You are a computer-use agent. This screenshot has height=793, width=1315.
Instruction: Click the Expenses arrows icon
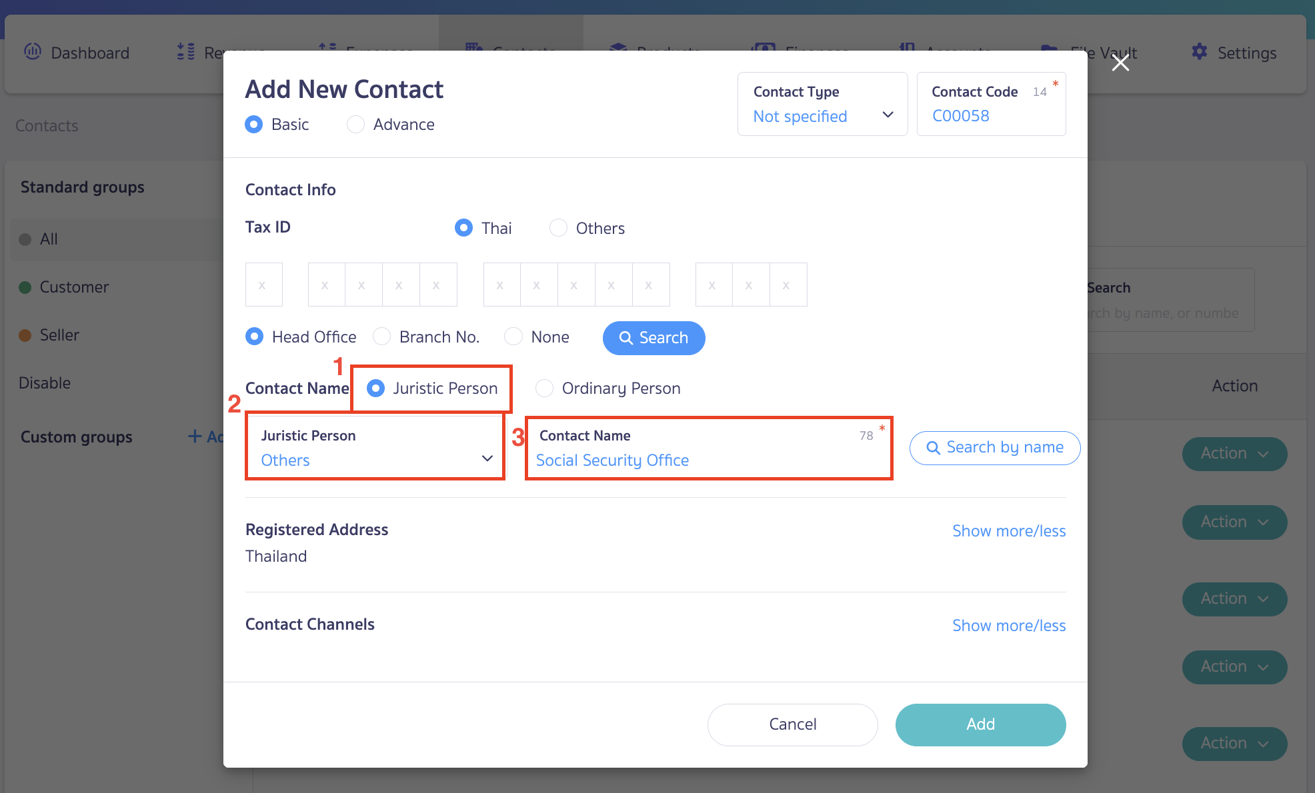(x=326, y=49)
